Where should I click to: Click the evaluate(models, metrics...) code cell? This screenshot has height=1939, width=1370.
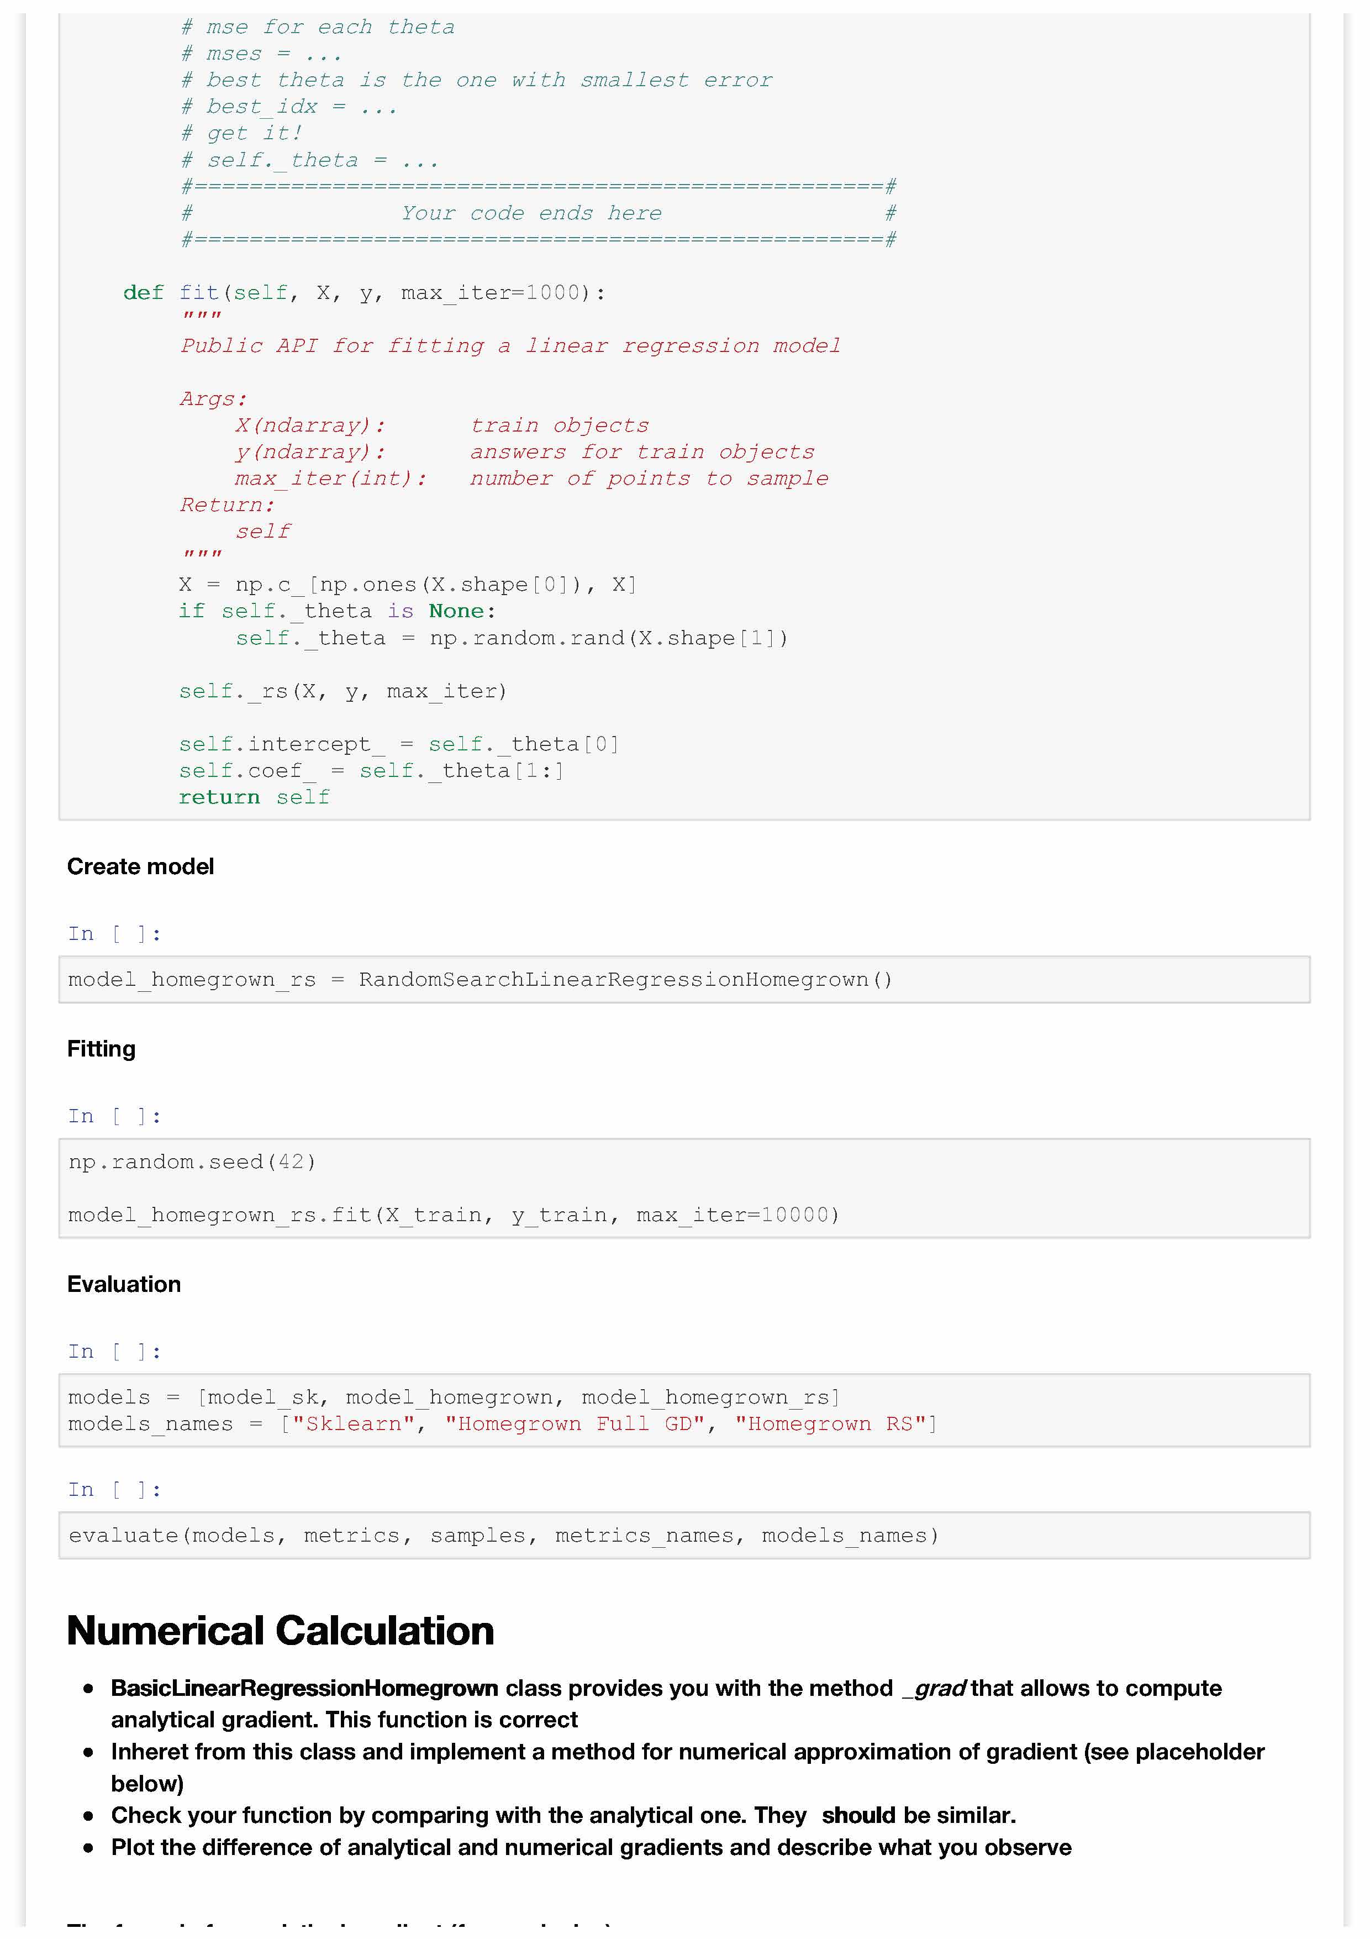[503, 1535]
